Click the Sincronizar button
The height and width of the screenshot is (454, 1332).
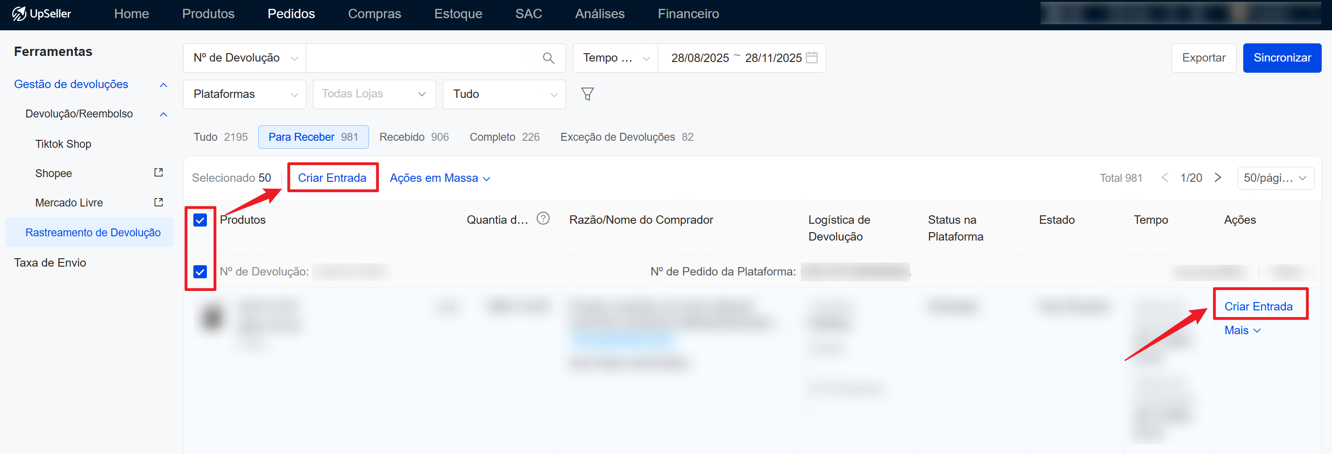1282,58
